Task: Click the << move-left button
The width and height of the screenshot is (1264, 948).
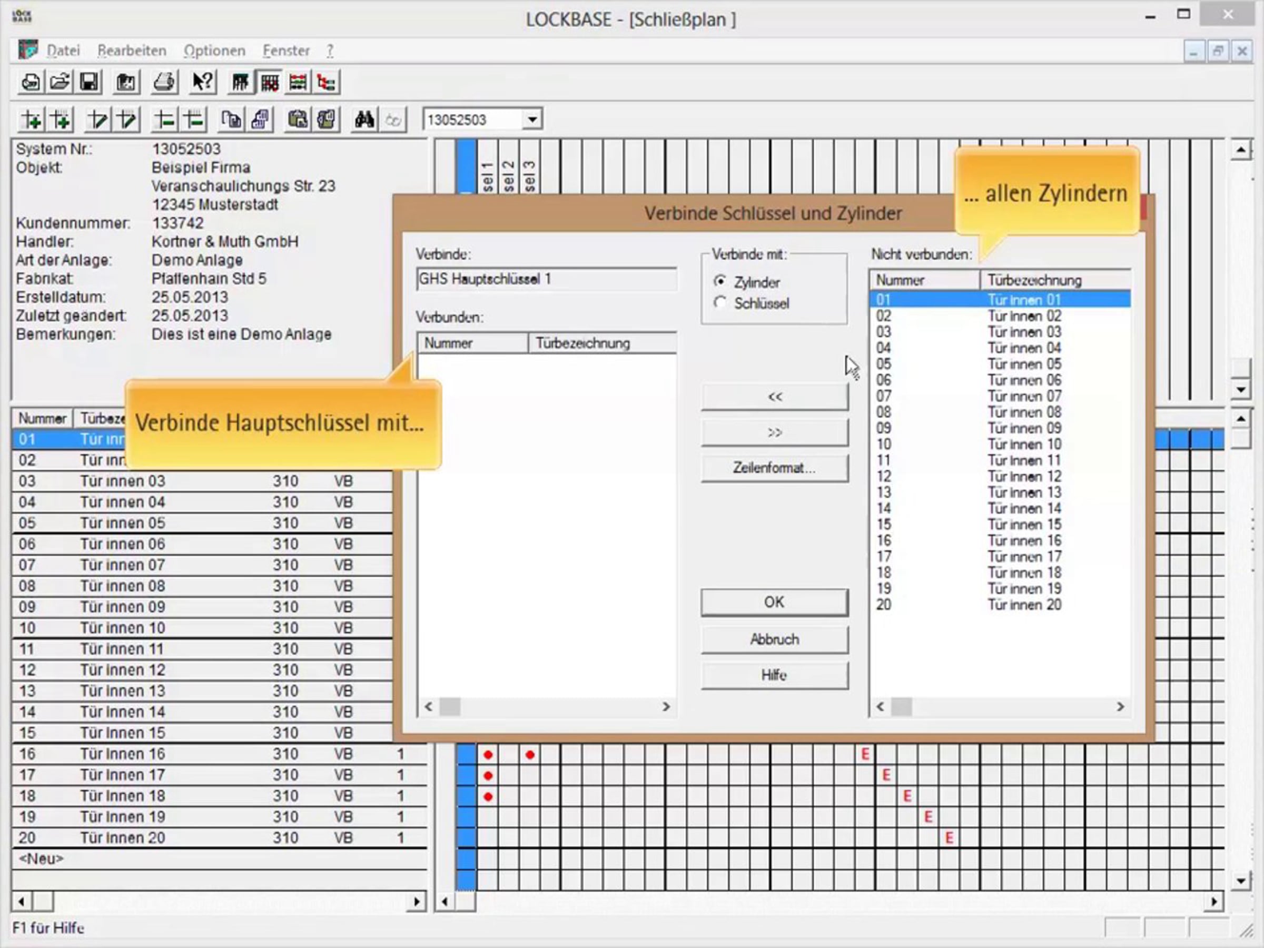Action: [x=774, y=397]
